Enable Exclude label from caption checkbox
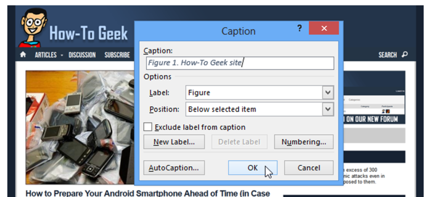 [148, 127]
